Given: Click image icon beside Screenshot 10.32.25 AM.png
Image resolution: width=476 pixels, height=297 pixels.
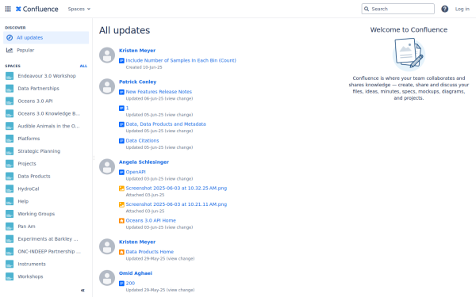Looking at the screenshot, I should [121, 188].
